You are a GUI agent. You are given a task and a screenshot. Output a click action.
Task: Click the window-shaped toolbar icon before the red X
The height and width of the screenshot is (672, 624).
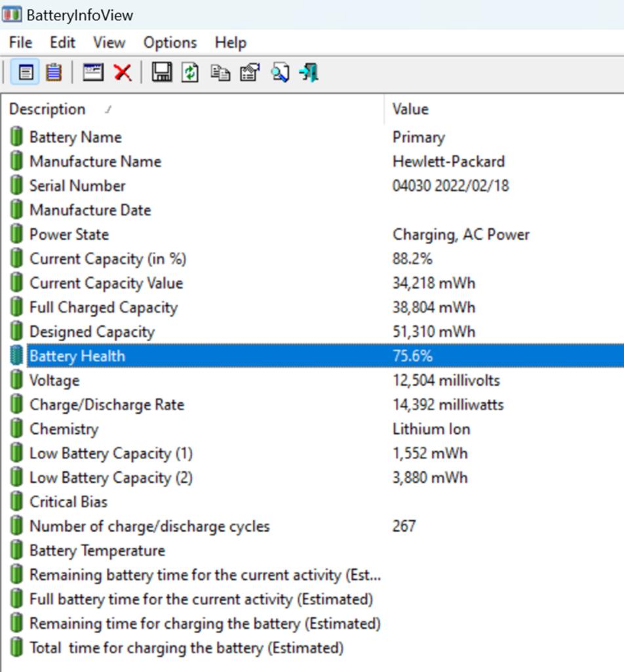tap(93, 72)
